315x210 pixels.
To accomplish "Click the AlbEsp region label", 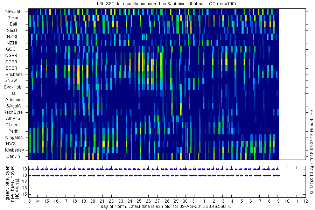I will (x=13, y=119).
